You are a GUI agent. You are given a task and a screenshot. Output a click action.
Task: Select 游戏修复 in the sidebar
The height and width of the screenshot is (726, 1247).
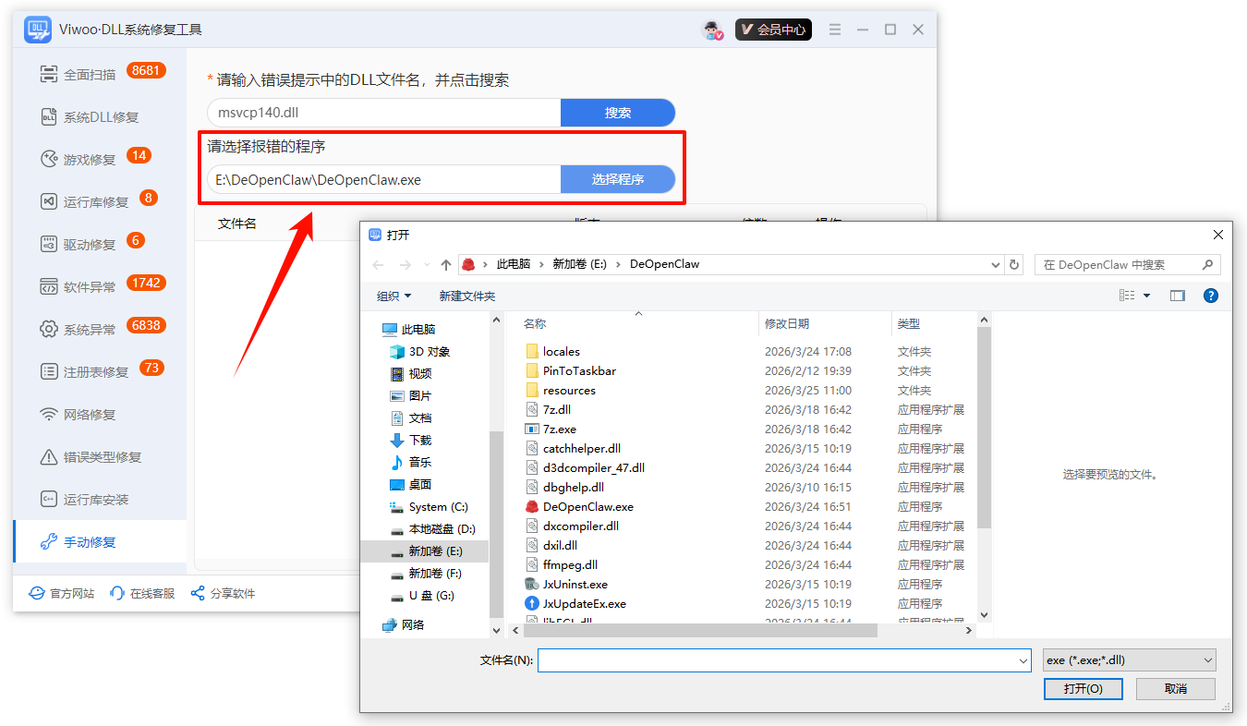tap(90, 160)
